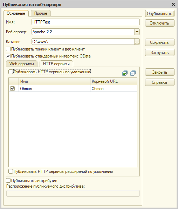
Task: Switch to the Прочие tab
Action: (41, 13)
